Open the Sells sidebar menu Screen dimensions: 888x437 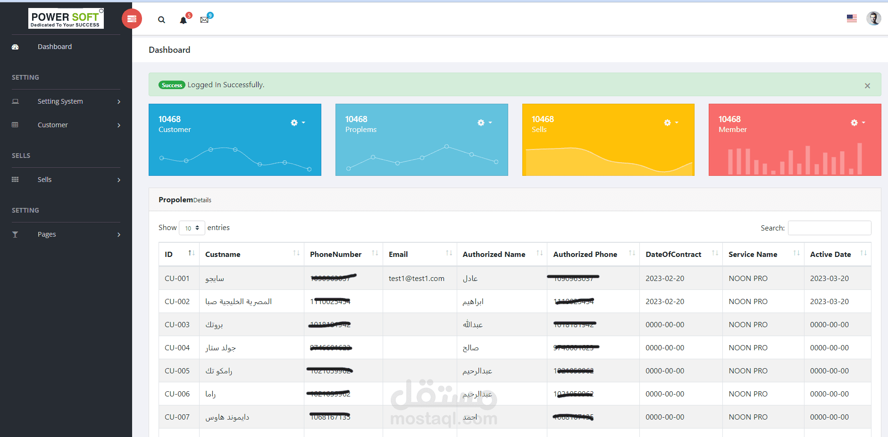[x=44, y=179]
